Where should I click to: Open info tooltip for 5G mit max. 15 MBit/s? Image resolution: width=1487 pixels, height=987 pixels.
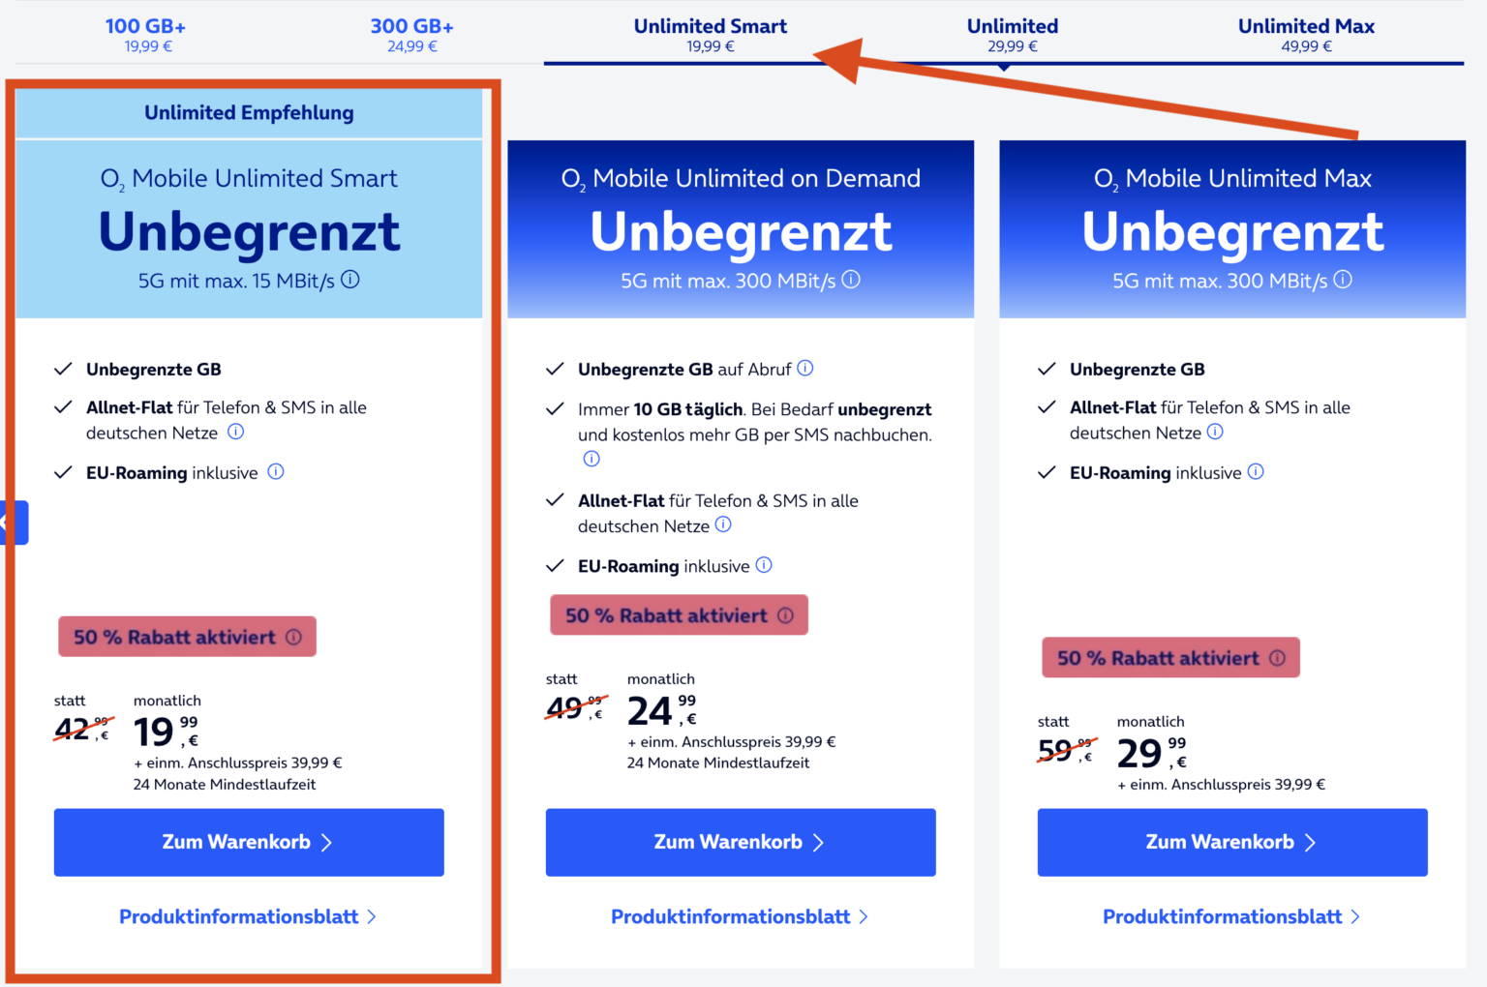349,279
